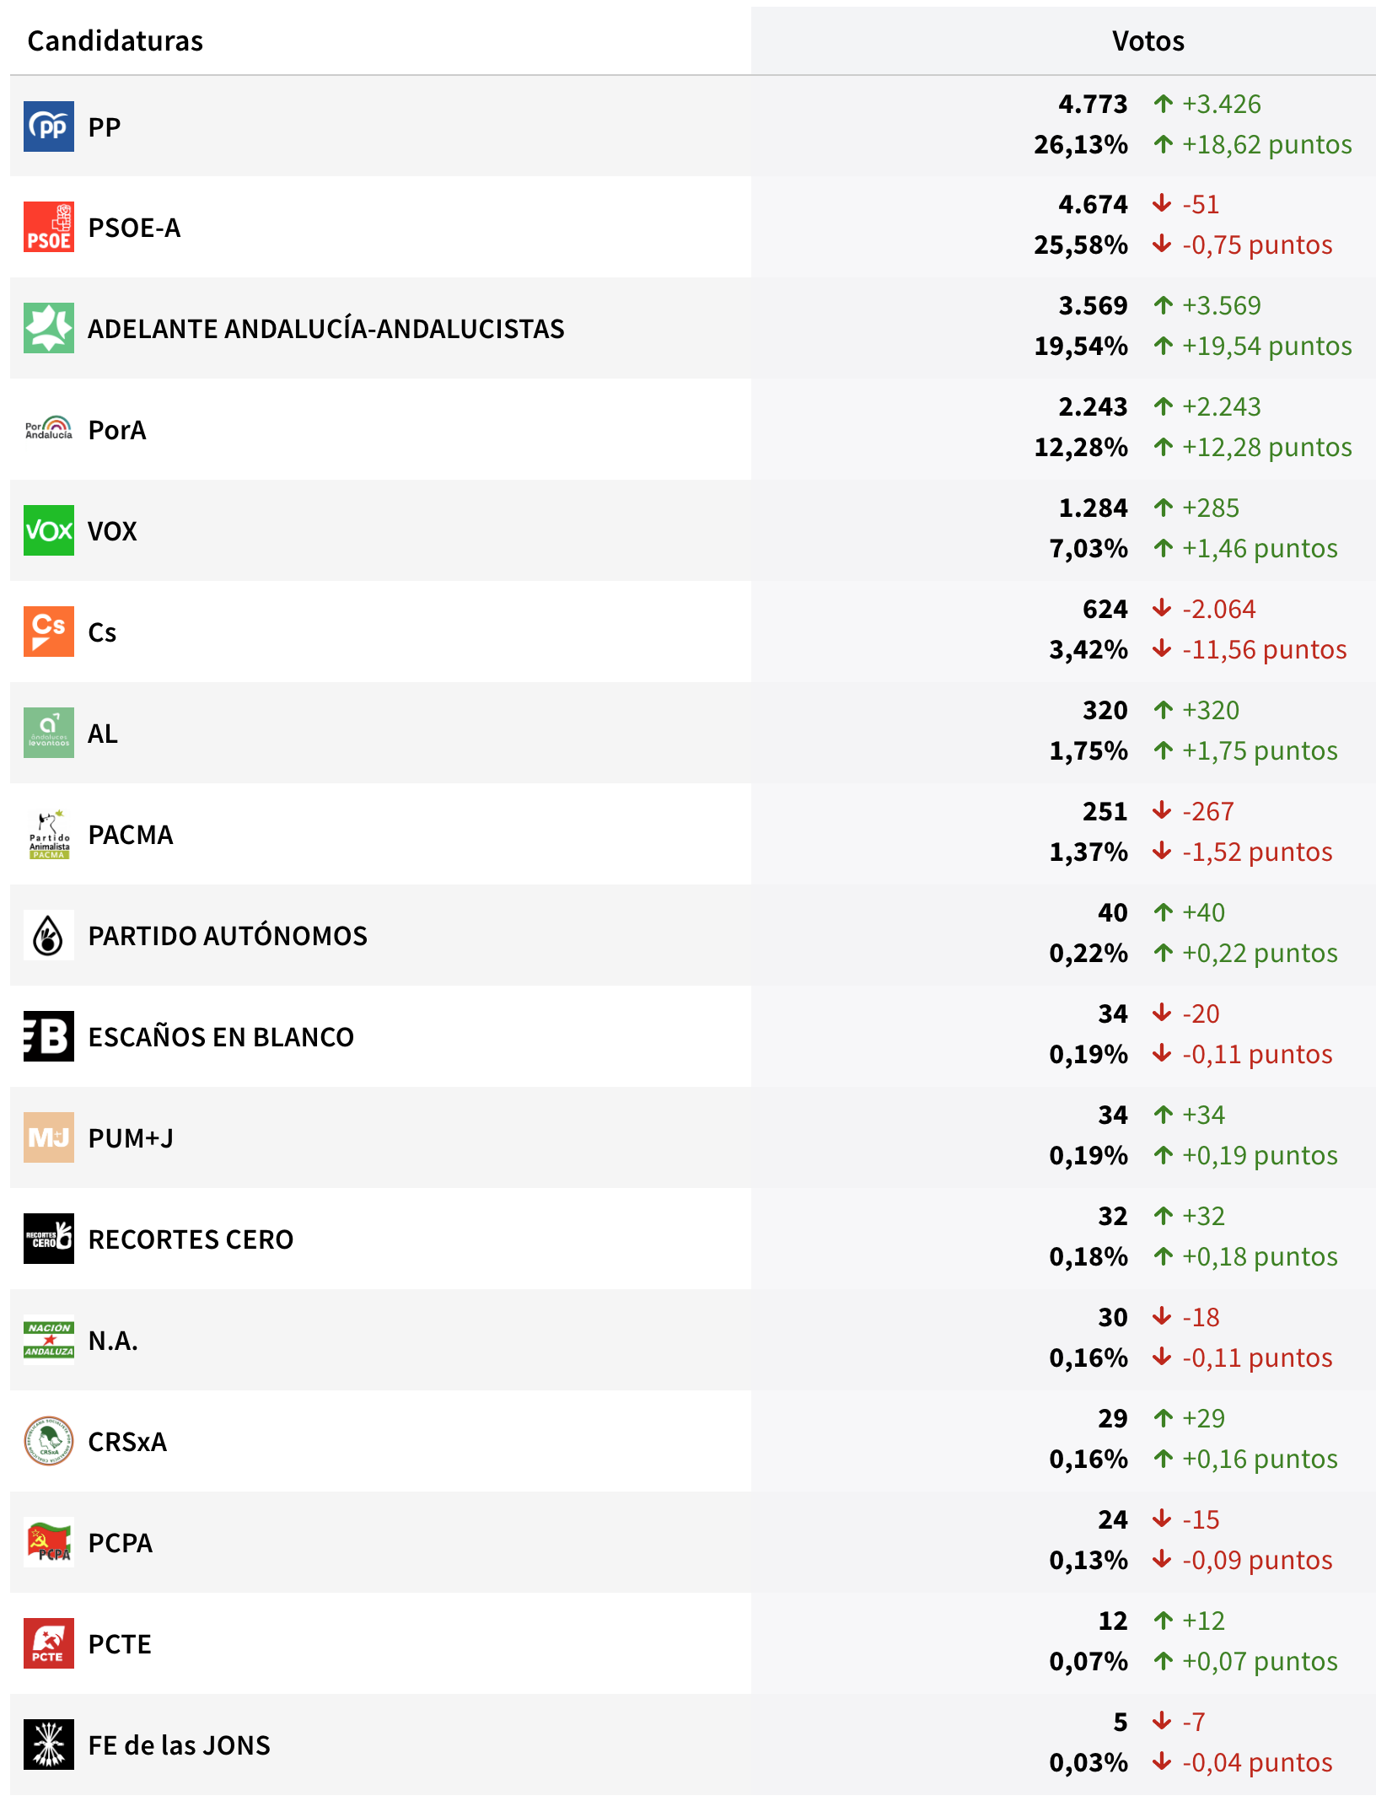Click the FE de las JONS logo
This screenshot has height=1801, width=1376.
coord(49,1745)
